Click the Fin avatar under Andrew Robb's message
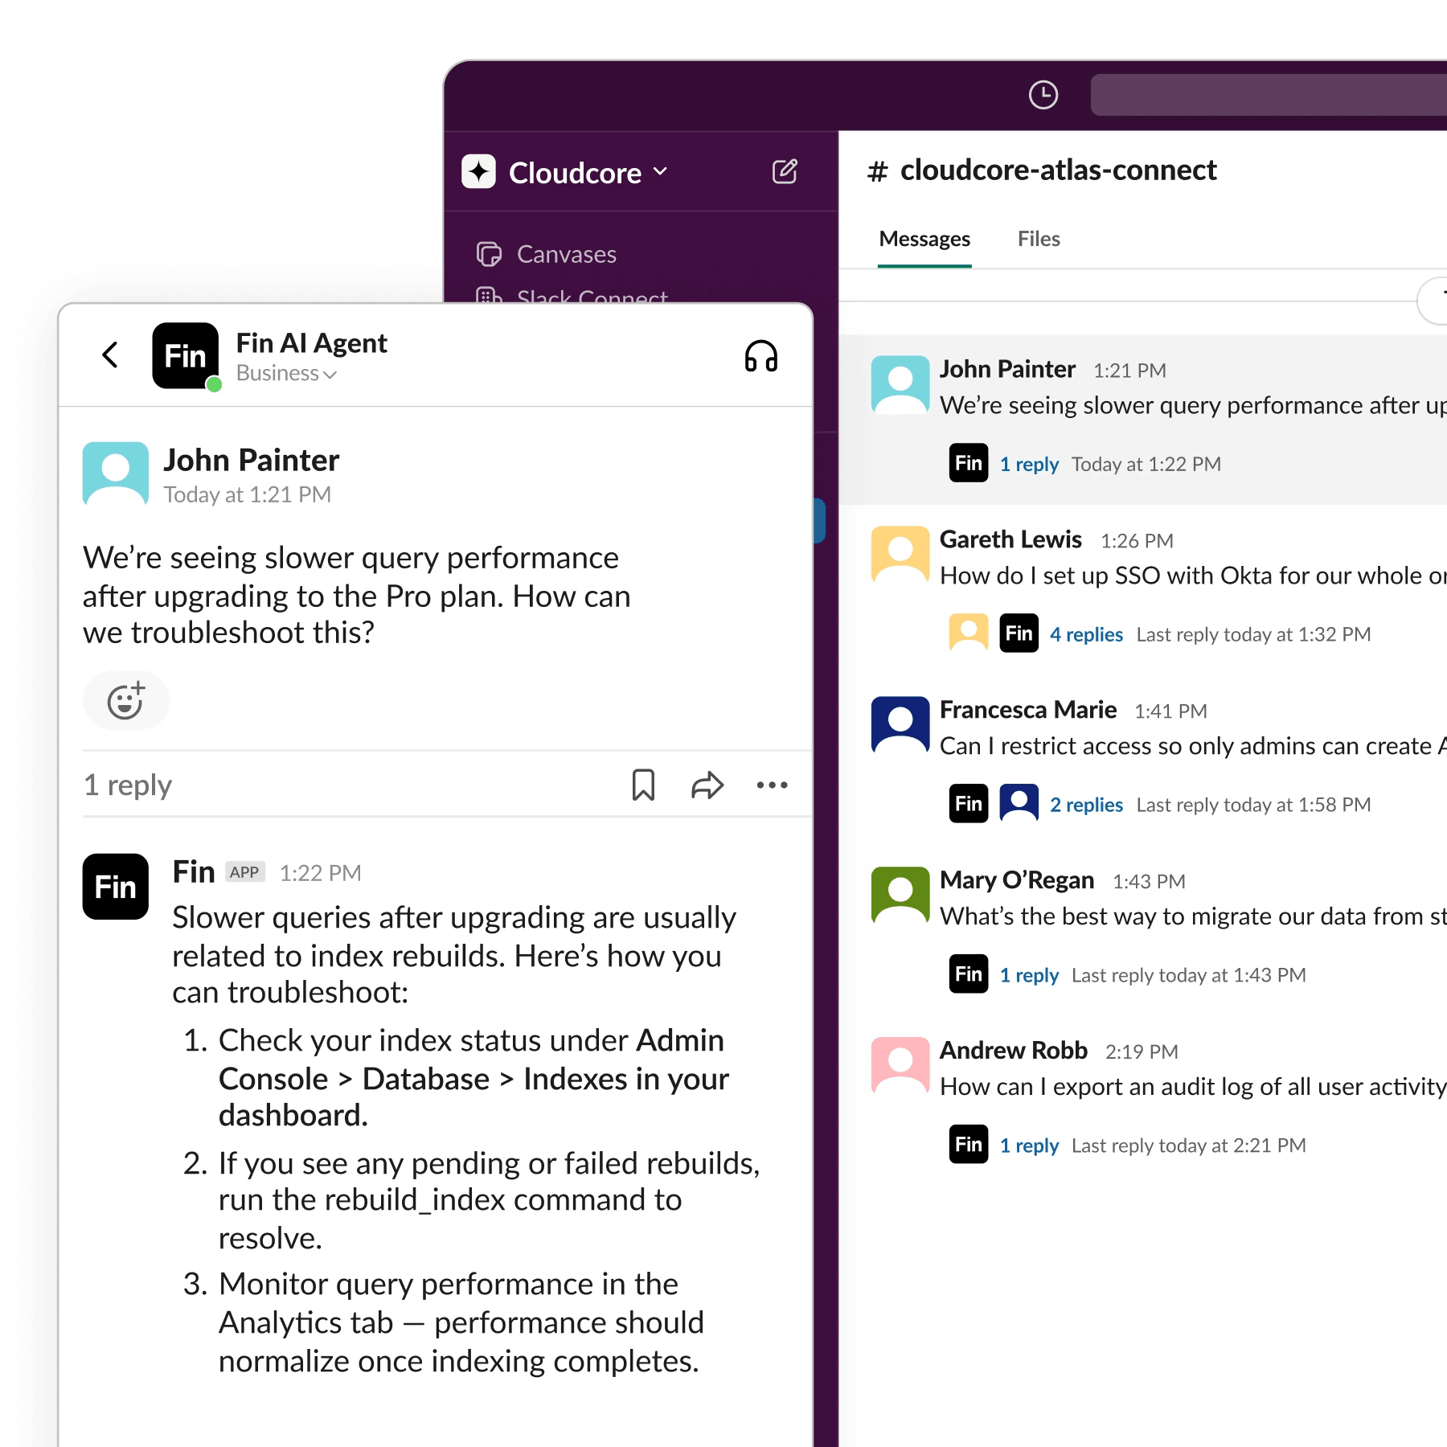This screenshot has height=1447, width=1447. [x=969, y=1145]
